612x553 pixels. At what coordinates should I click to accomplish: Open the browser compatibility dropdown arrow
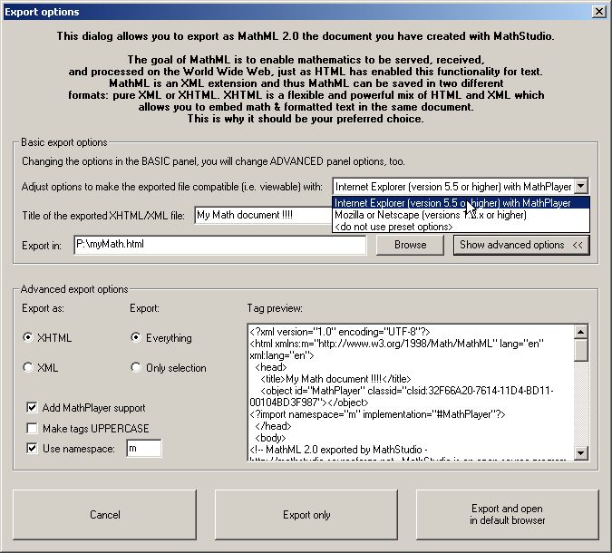click(581, 186)
